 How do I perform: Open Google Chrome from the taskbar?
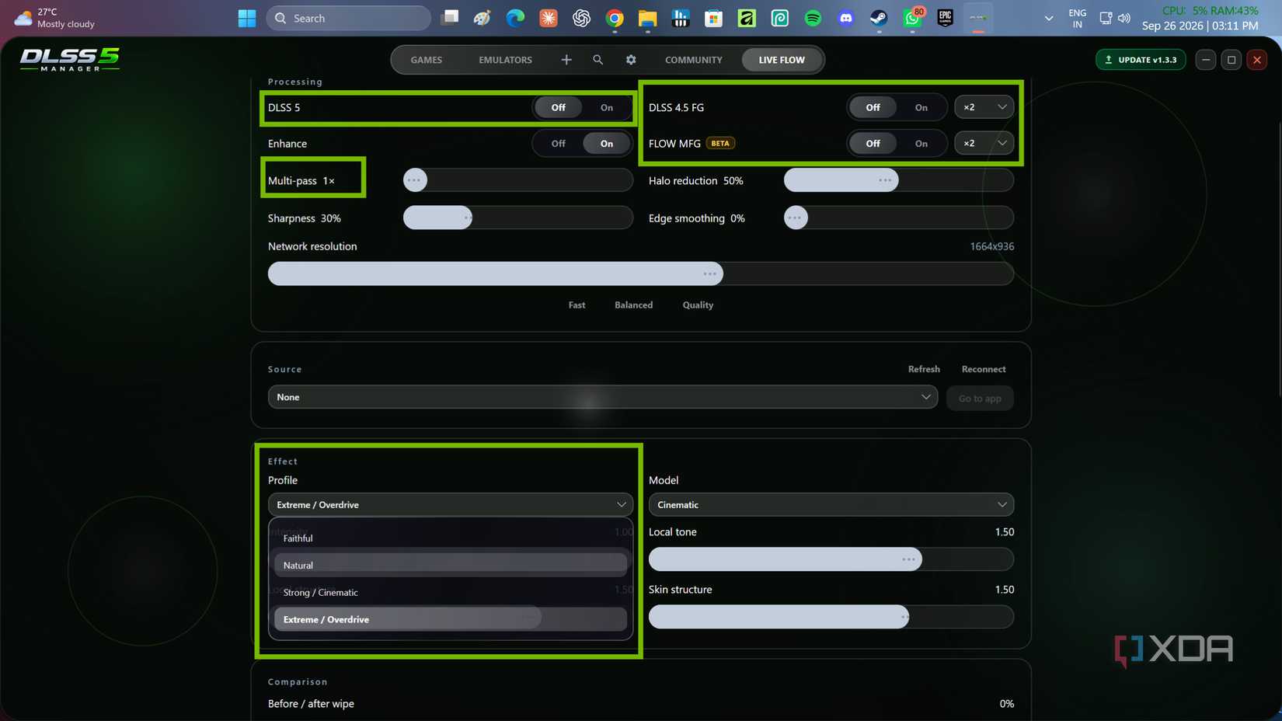[x=615, y=18]
